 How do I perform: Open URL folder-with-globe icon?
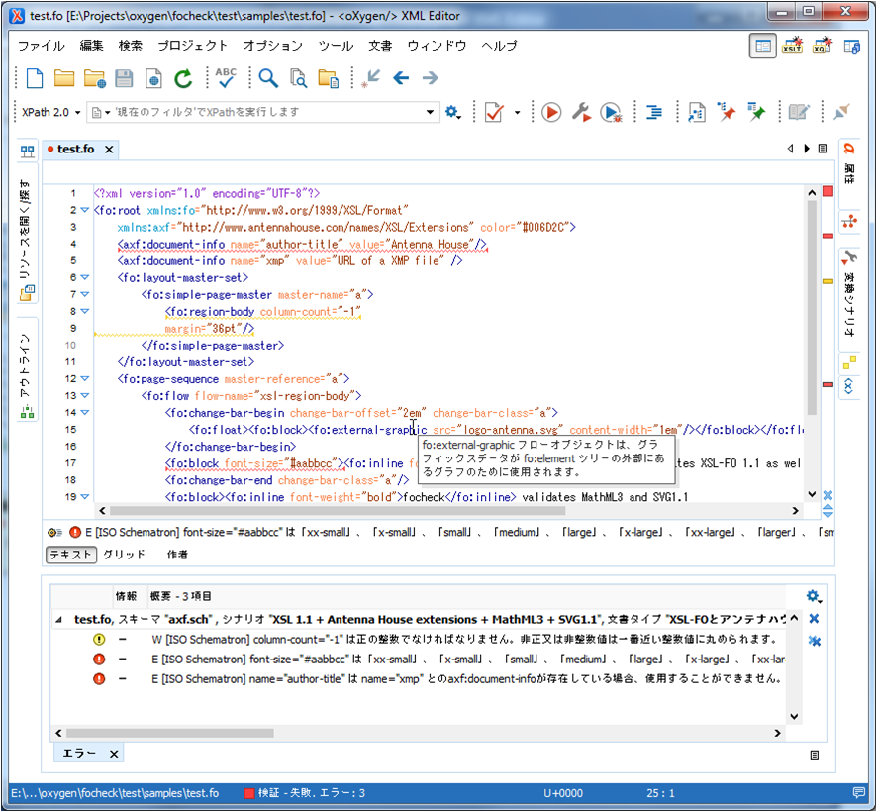[x=94, y=78]
